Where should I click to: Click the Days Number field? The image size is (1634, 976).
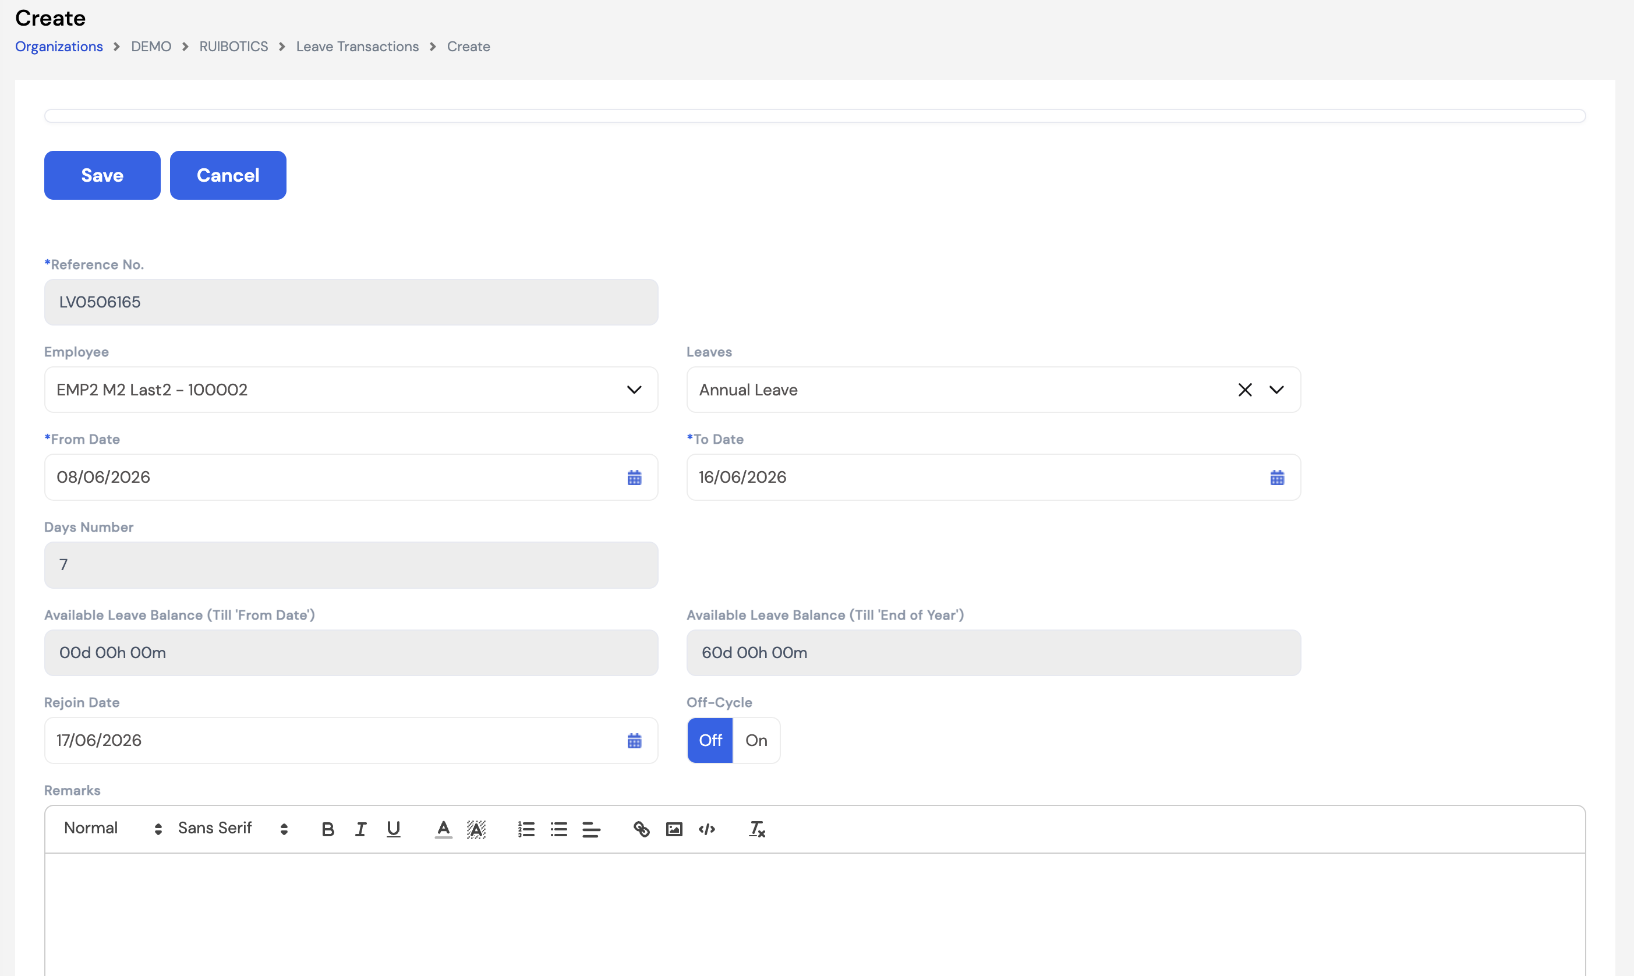click(x=351, y=565)
